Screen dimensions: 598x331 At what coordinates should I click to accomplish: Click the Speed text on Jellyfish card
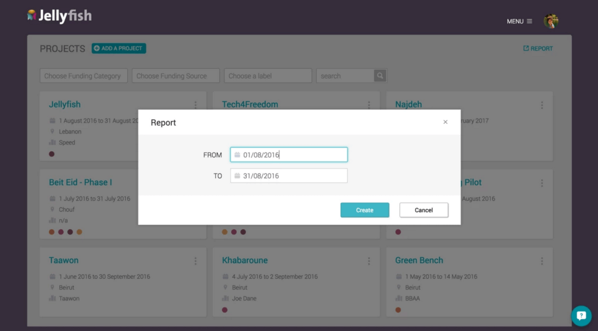(67, 143)
